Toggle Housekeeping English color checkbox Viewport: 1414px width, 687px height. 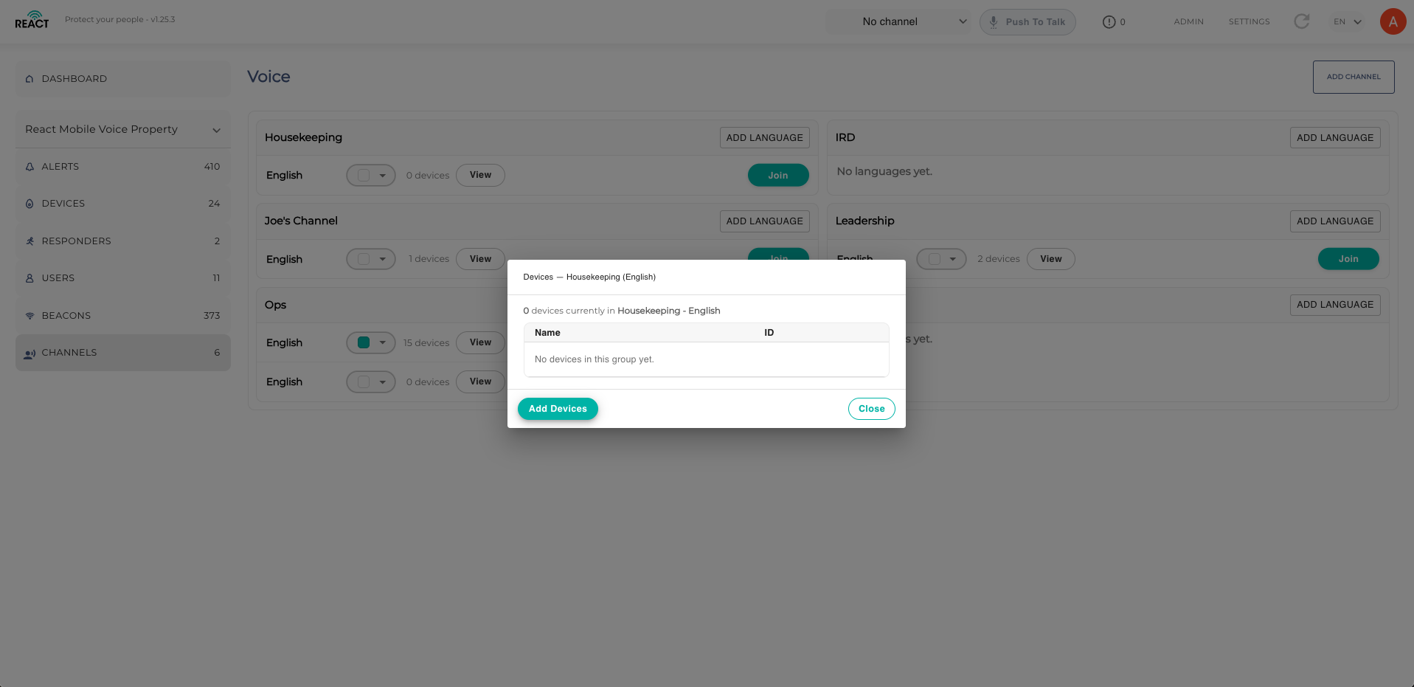point(364,176)
